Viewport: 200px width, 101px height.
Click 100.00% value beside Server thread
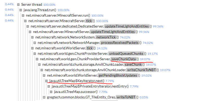tap(49, 5)
